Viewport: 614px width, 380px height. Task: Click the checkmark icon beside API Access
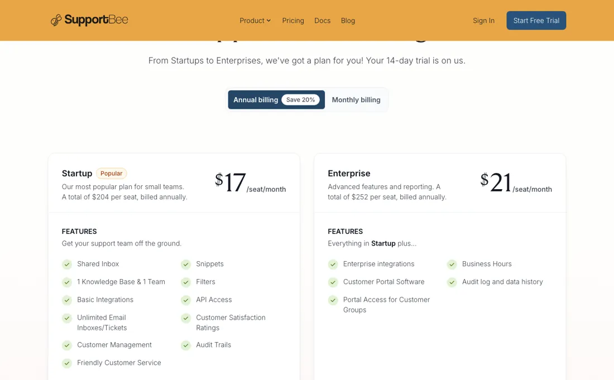tap(186, 300)
